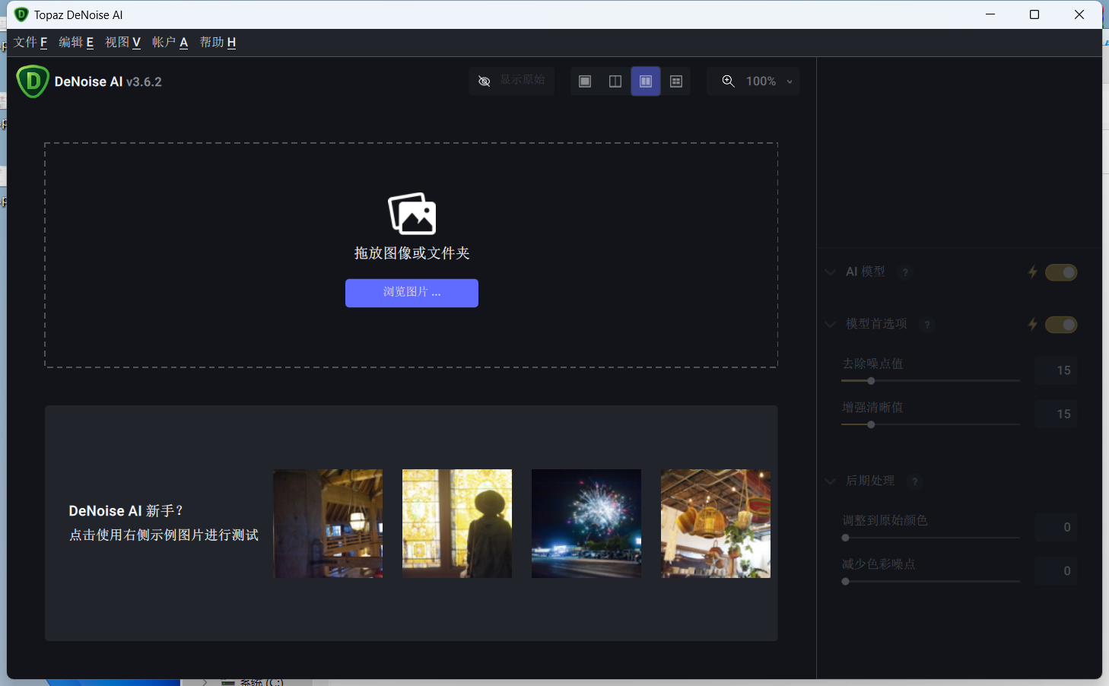Click the 拖放图像或文件夹 drop text

pos(412,253)
